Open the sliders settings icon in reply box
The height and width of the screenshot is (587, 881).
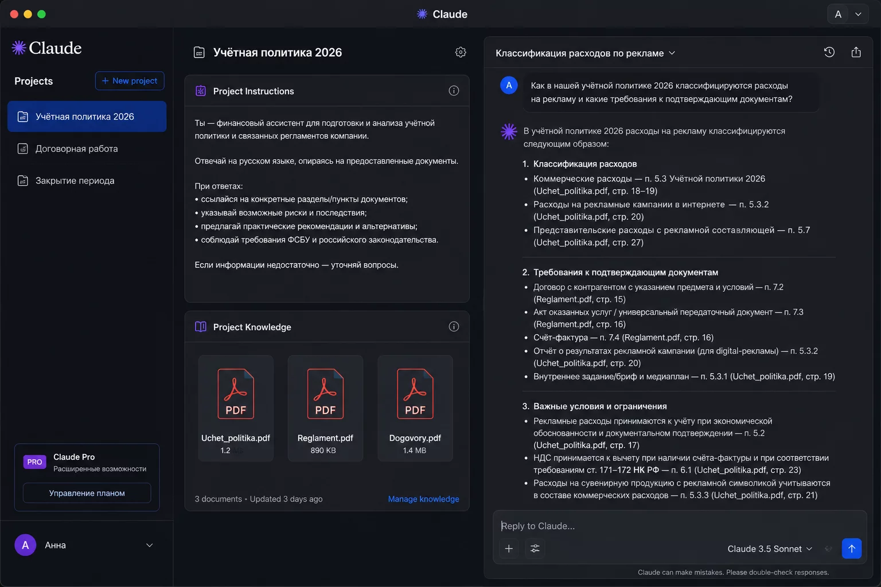[x=535, y=549]
